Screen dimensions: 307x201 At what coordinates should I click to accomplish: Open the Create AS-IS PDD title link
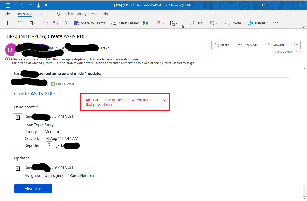(x=34, y=94)
